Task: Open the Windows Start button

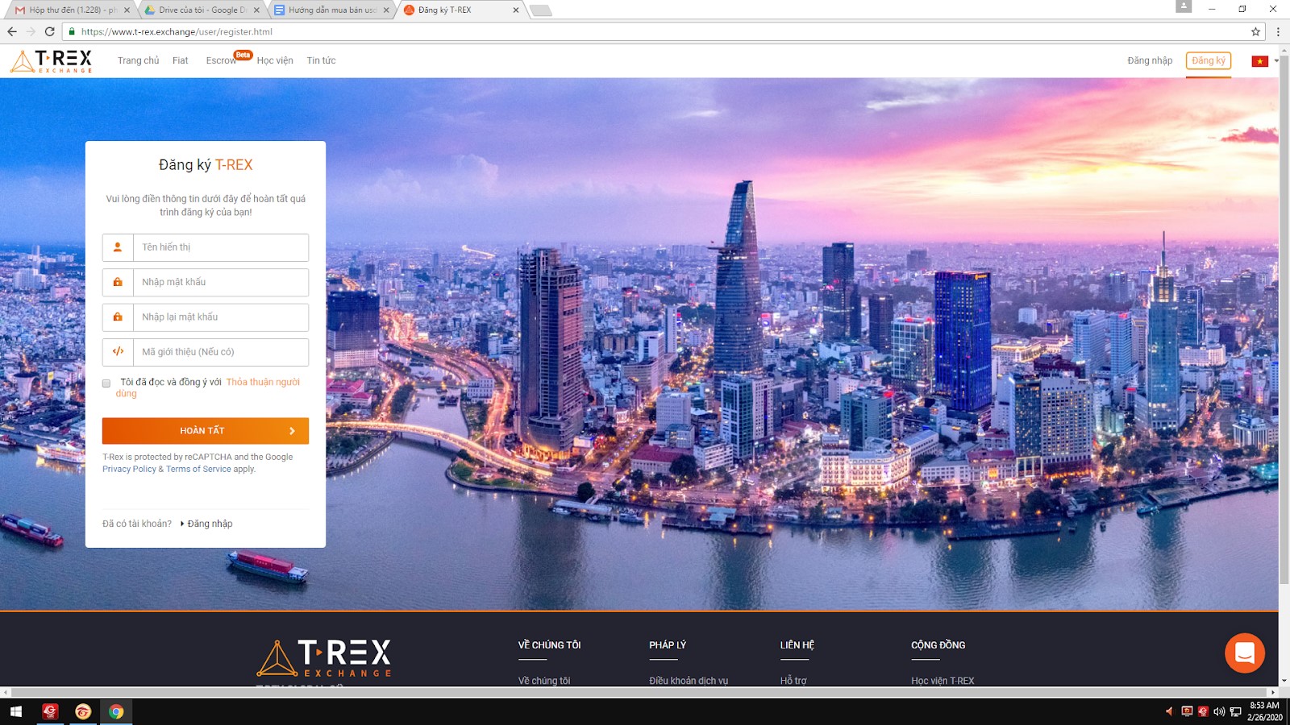Action: 16,711
